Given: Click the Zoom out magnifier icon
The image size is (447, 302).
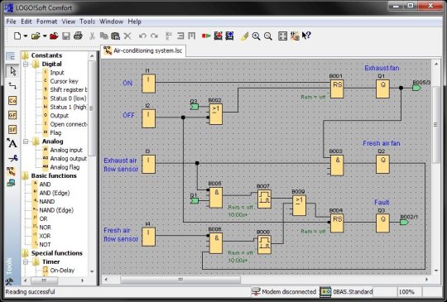Looking at the screenshot, I should [x=267, y=36].
